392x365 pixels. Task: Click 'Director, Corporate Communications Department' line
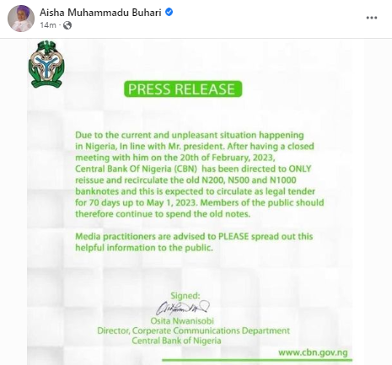193,330
